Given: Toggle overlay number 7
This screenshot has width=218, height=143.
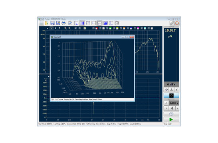Looking at the screenshot, I should point(135,28).
